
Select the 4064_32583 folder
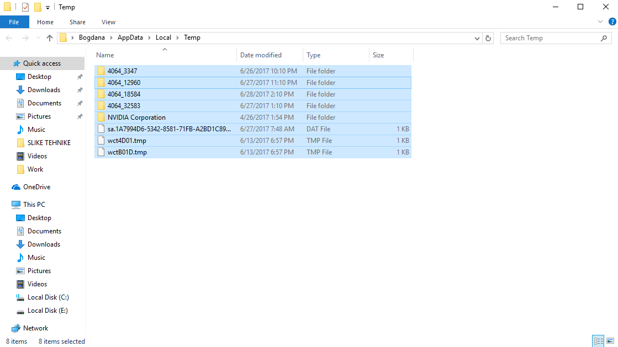[x=252, y=105]
